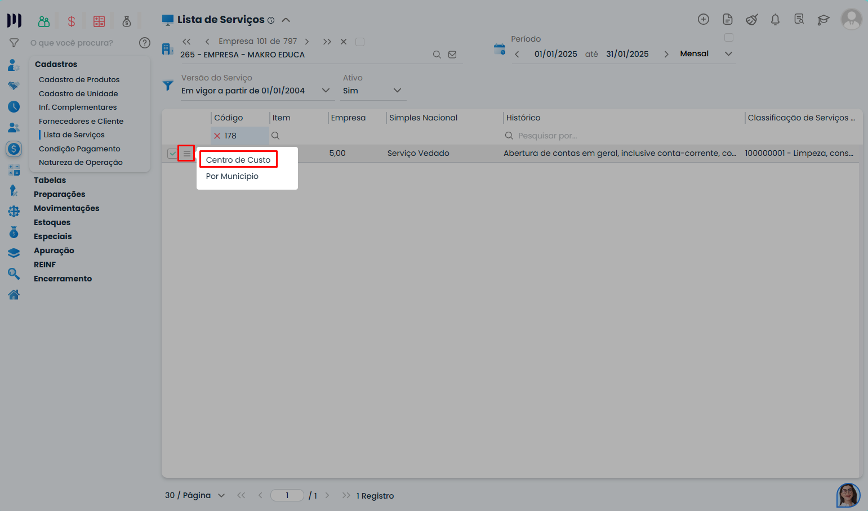868x511 pixels.
Task: Toggle the checkbox above the period selector
Action: click(x=729, y=38)
